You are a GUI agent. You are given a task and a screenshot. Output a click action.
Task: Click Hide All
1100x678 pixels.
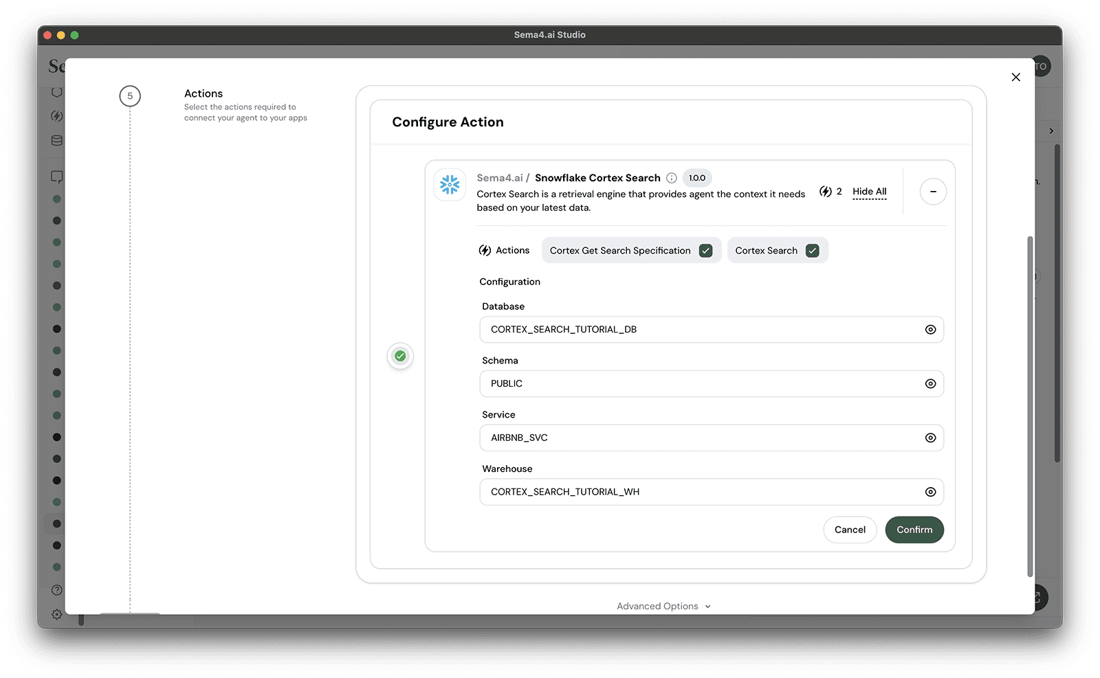(869, 192)
